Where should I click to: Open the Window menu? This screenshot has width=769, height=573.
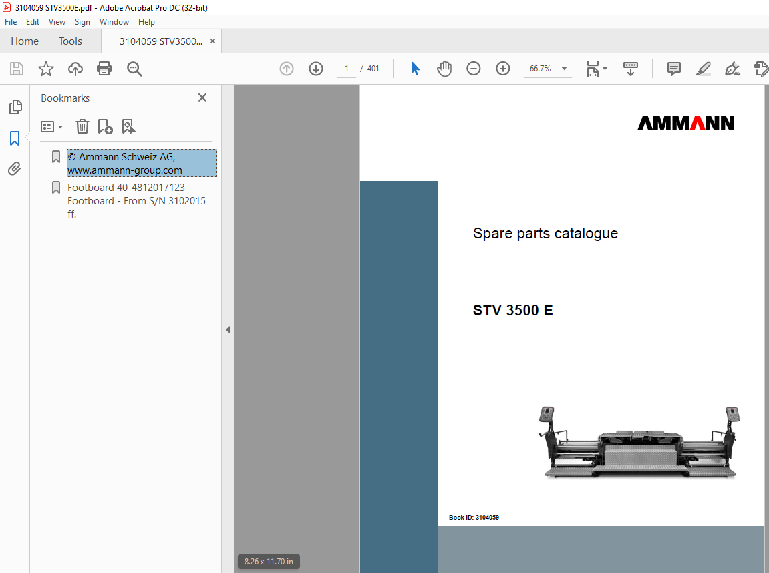[x=114, y=21]
